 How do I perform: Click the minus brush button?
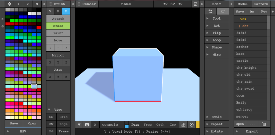pos(58,48)
